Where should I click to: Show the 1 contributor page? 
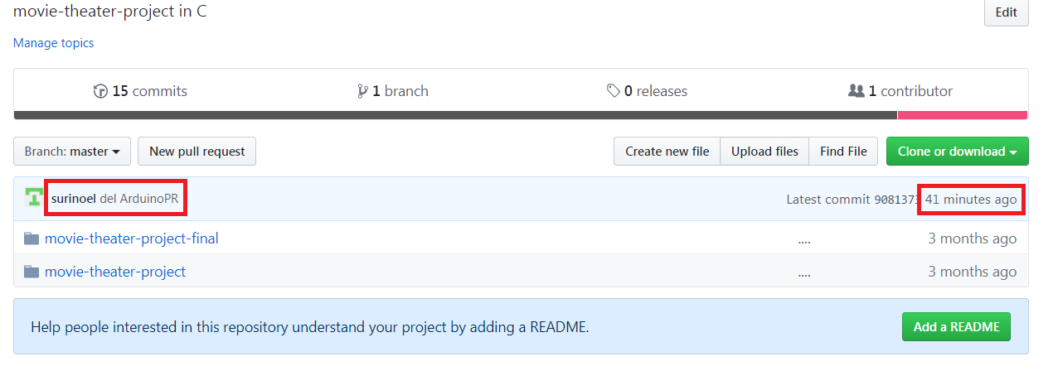[900, 91]
